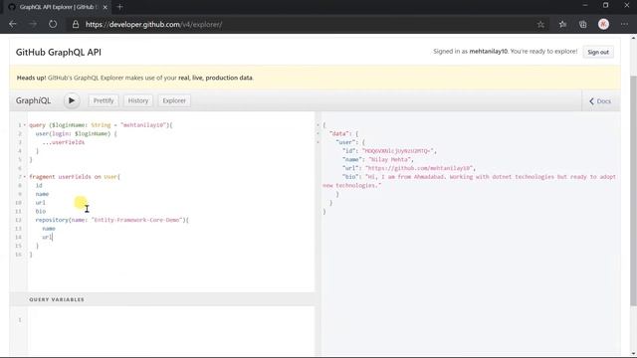The image size is (637, 358).
Task: Click the github.com URL value in results
Action: 419,168
